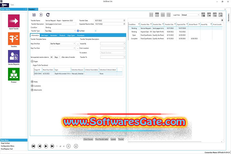The height and width of the screenshot is (154, 231).
Task: Open Configuration Menu in the sidebar
Action: click(7, 146)
